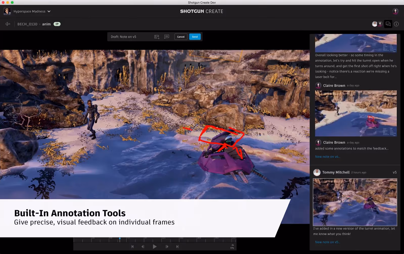
Task: Open Claire Brown's annotated frame thumbnail
Action: 356,114
